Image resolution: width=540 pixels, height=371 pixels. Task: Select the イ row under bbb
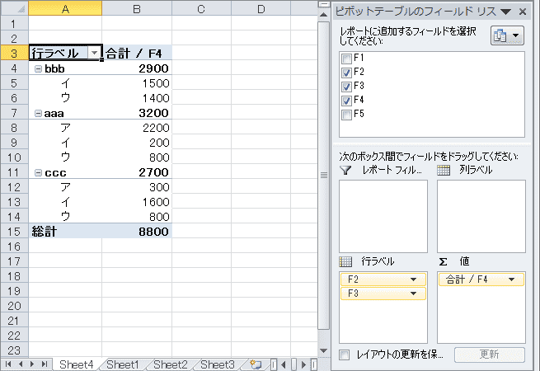click(65, 83)
